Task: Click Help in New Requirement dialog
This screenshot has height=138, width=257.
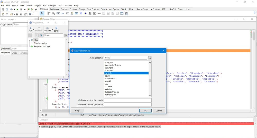Action: click(77, 110)
